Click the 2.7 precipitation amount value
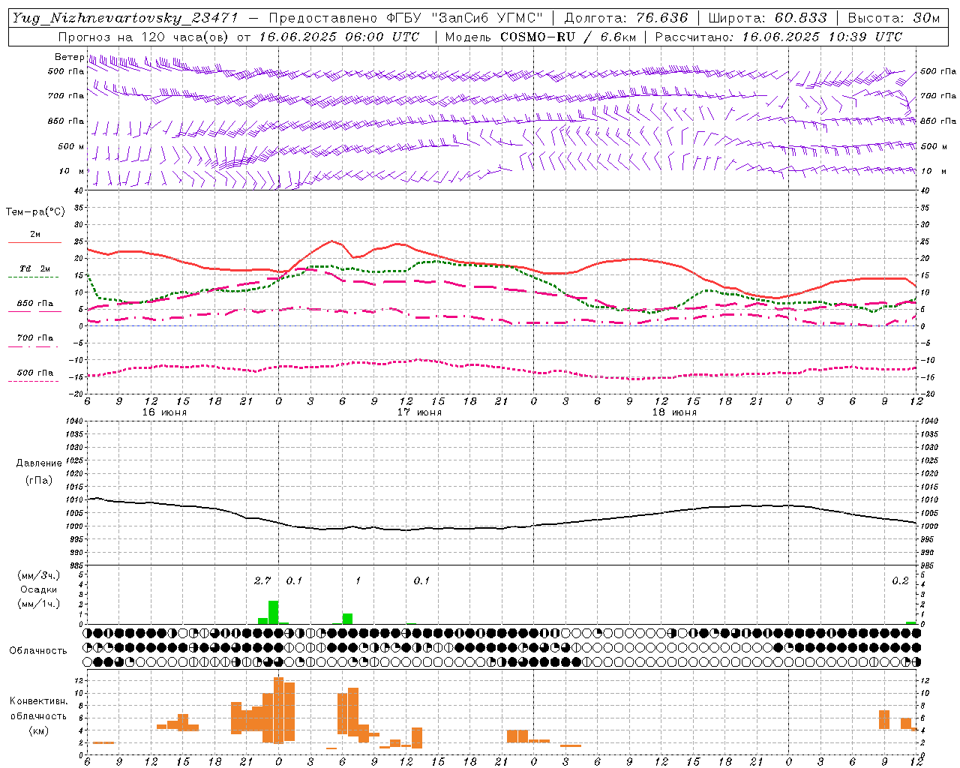The image size is (960, 768). (262, 580)
